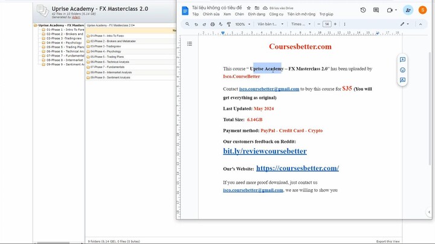Click the suggest edits side button
This screenshot has width=435, height=244.
(402, 80)
